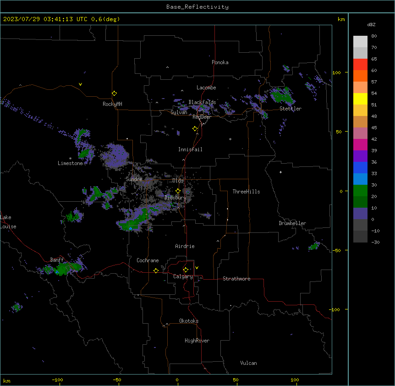
Task: Click the Ponoka city label
Action: point(220,62)
